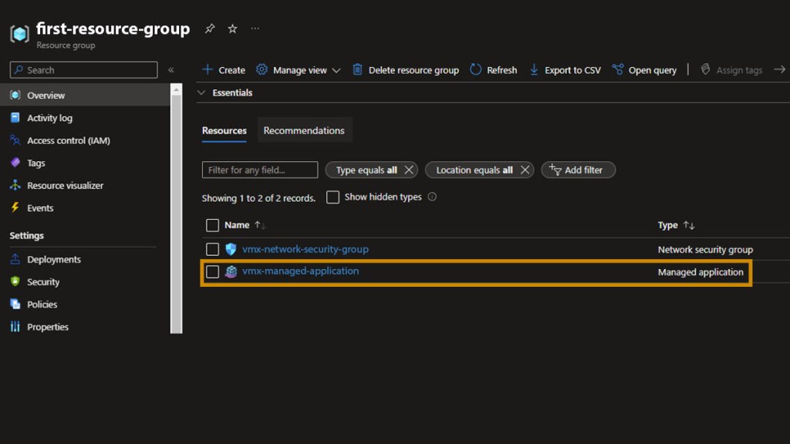Open the Type equals all filter
The width and height of the screenshot is (790, 444).
click(366, 170)
